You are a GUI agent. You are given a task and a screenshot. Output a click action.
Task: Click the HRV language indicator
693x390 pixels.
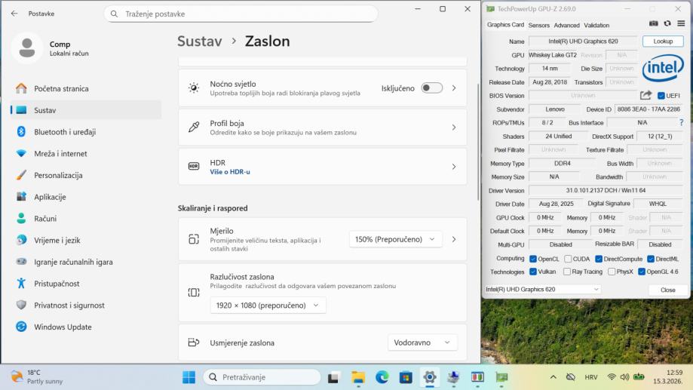[591, 377]
